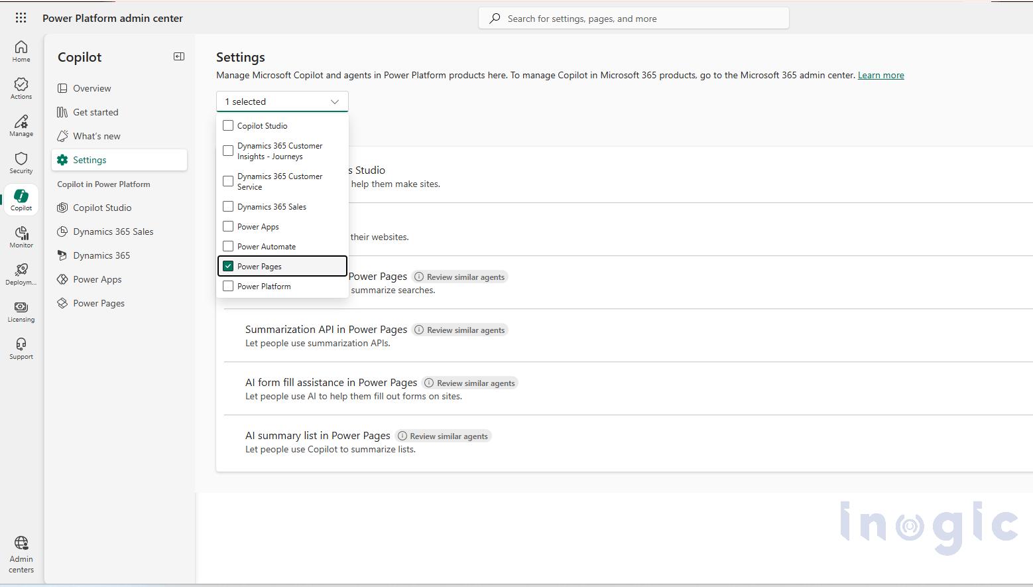Select Settings in the Copilot menu

click(x=119, y=160)
